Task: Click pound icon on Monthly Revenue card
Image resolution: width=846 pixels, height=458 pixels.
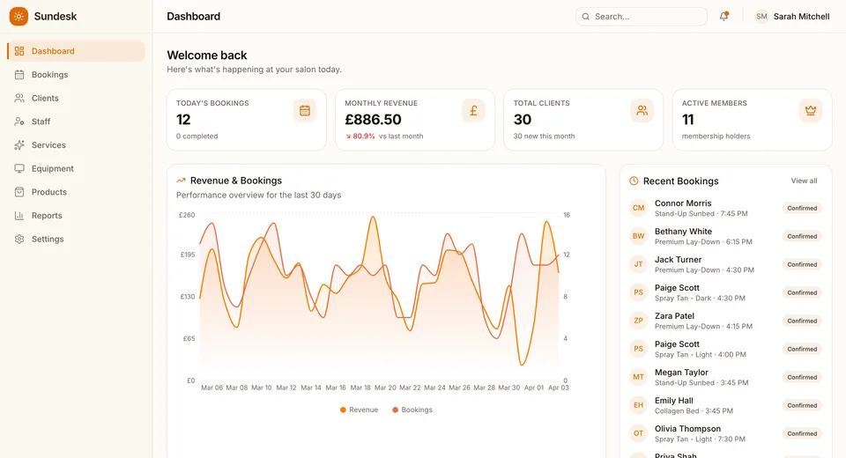Action: click(x=473, y=111)
